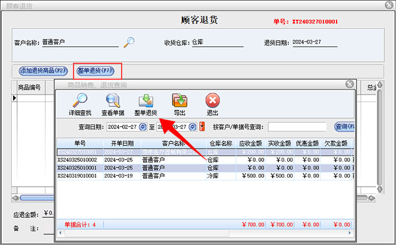Click the 导出 export icon
The width and height of the screenshot is (396, 245).
click(180, 101)
